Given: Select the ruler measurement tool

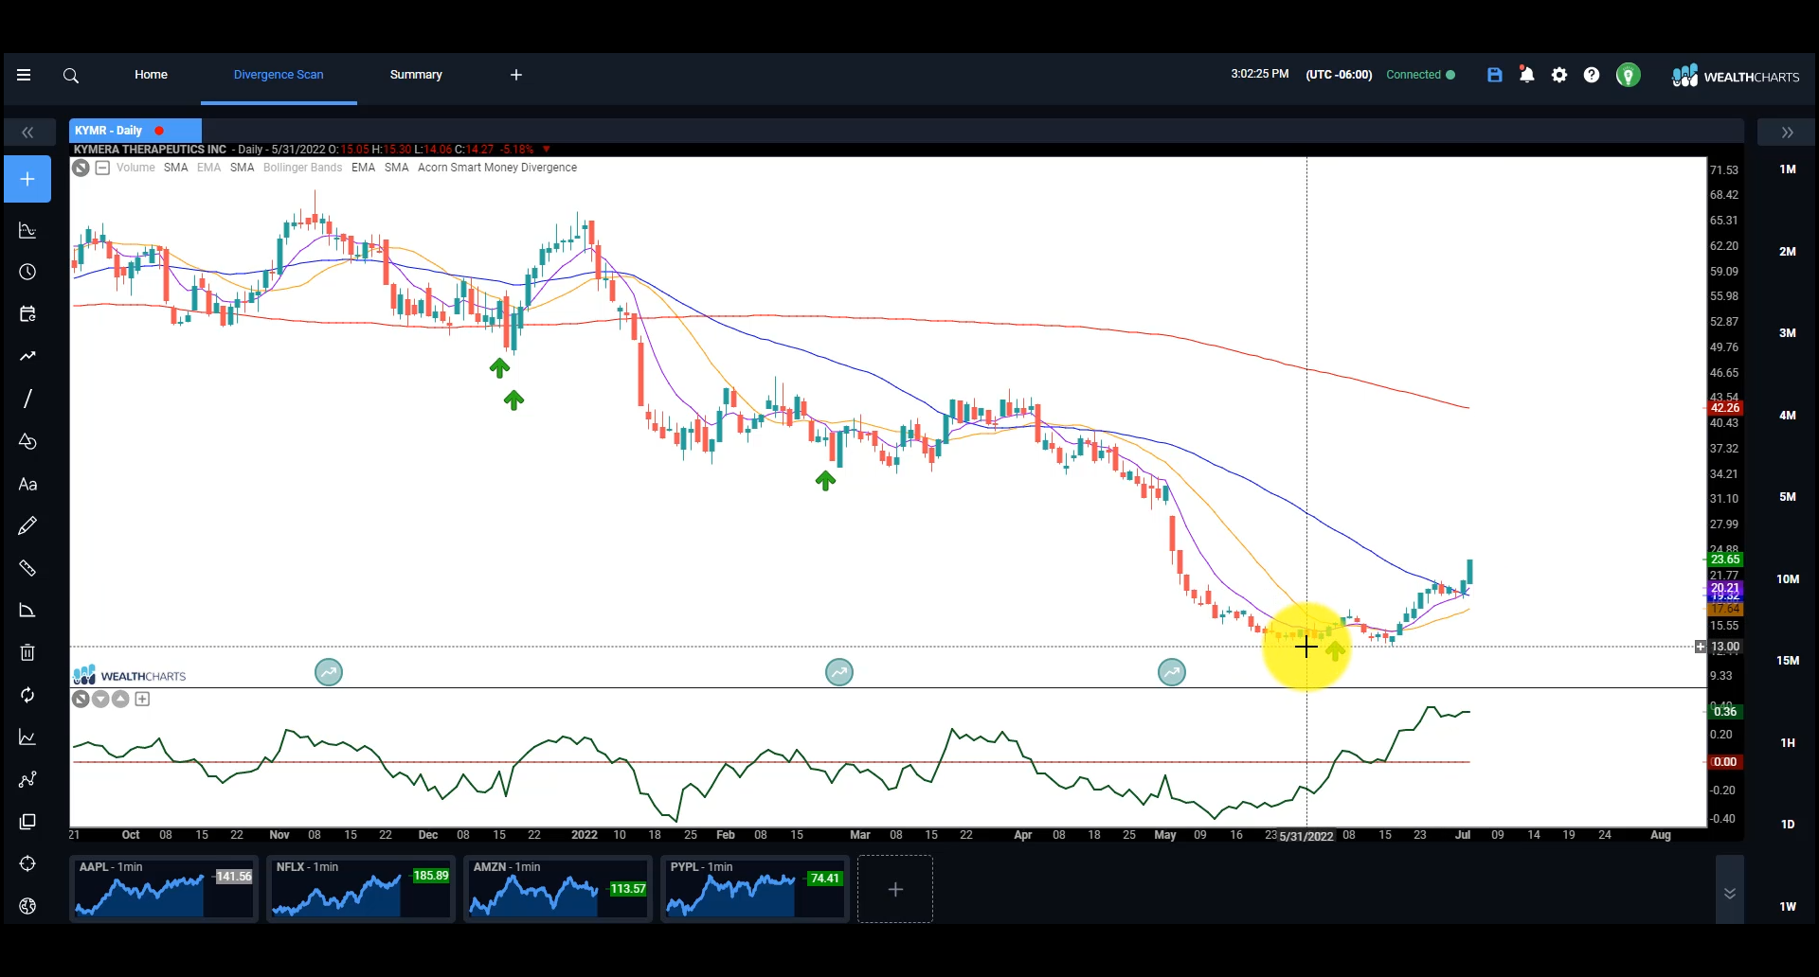Looking at the screenshot, I should (27, 568).
